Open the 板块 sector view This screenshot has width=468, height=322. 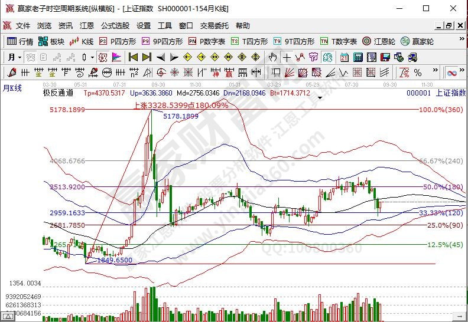click(x=51, y=41)
